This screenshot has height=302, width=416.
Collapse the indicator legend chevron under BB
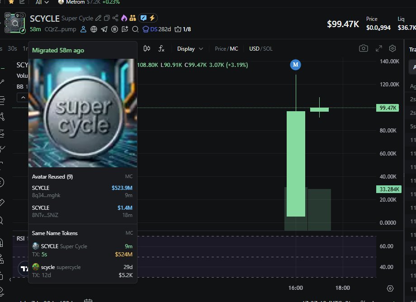tap(22, 97)
